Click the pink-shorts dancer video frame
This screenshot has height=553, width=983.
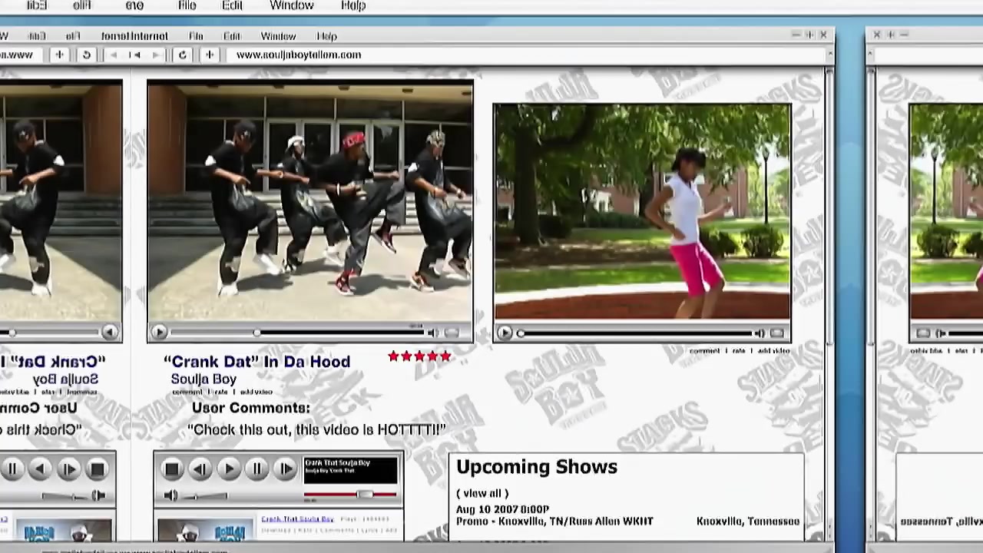click(642, 212)
